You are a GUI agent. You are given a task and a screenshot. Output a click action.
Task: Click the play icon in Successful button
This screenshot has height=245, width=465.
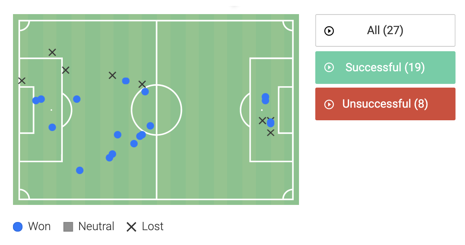coord(329,68)
